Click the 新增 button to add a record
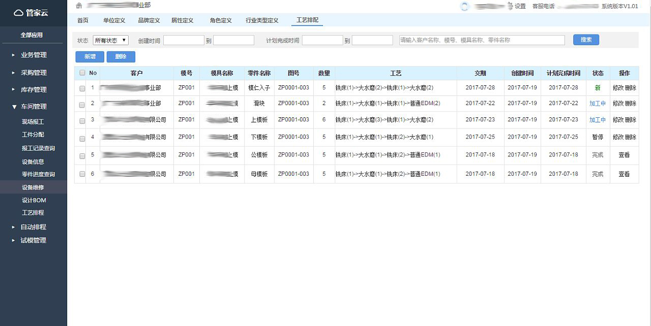651x326 pixels. [90, 57]
